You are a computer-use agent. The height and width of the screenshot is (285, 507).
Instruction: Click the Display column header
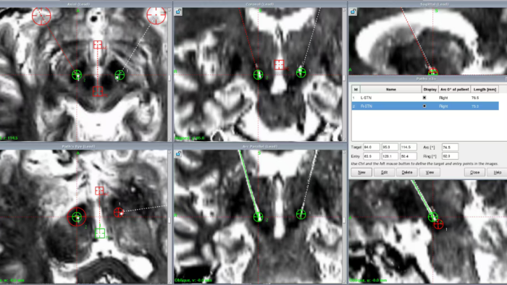[430, 90]
